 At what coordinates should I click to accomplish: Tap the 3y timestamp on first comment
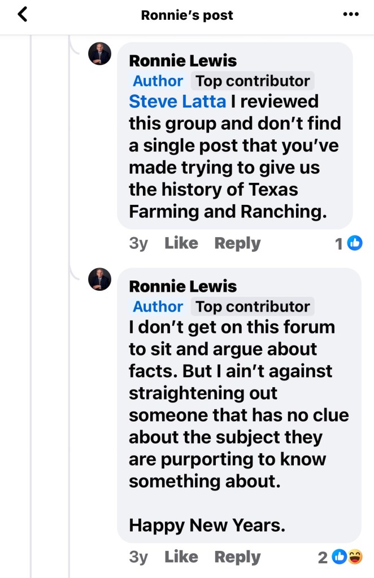click(x=138, y=243)
